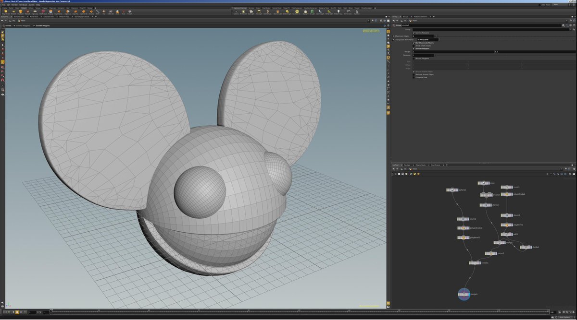Screen dimensions: 577x320
Task: Open the Performance Monitor tab
Action: pos(421,17)
